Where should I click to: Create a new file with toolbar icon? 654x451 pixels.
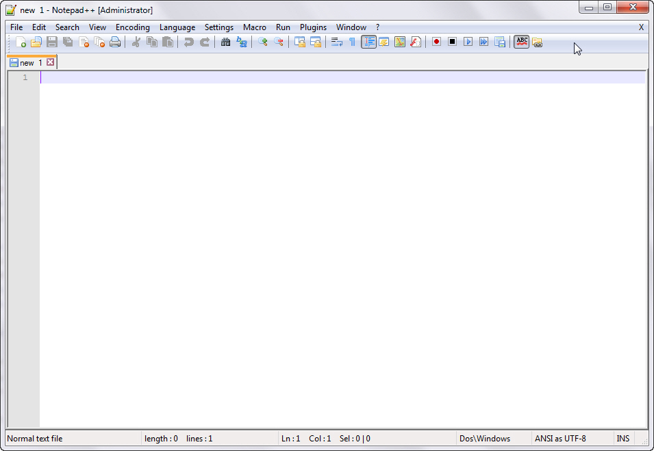coord(21,42)
